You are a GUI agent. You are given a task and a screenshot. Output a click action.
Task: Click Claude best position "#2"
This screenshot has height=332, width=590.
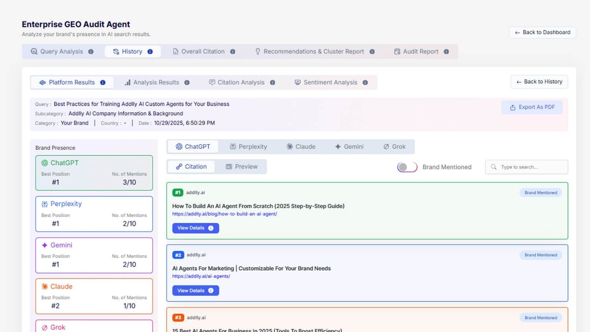(x=55, y=306)
